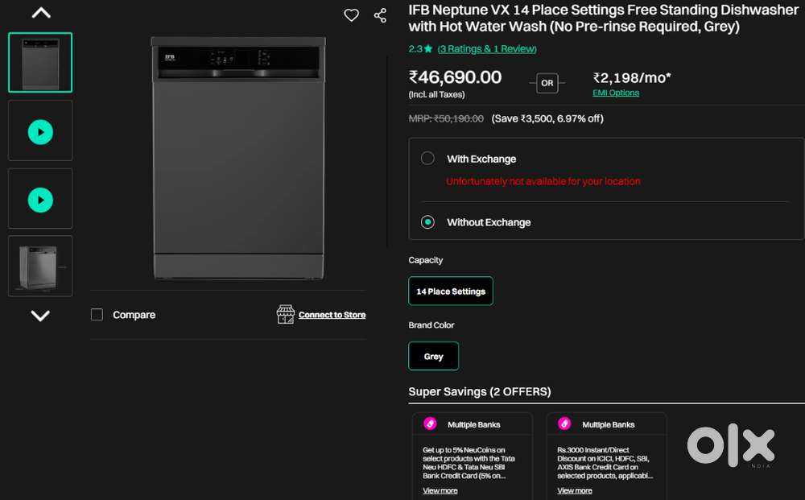
Task: Select the first front-view dishwasher thumbnail
Action: tap(40, 63)
